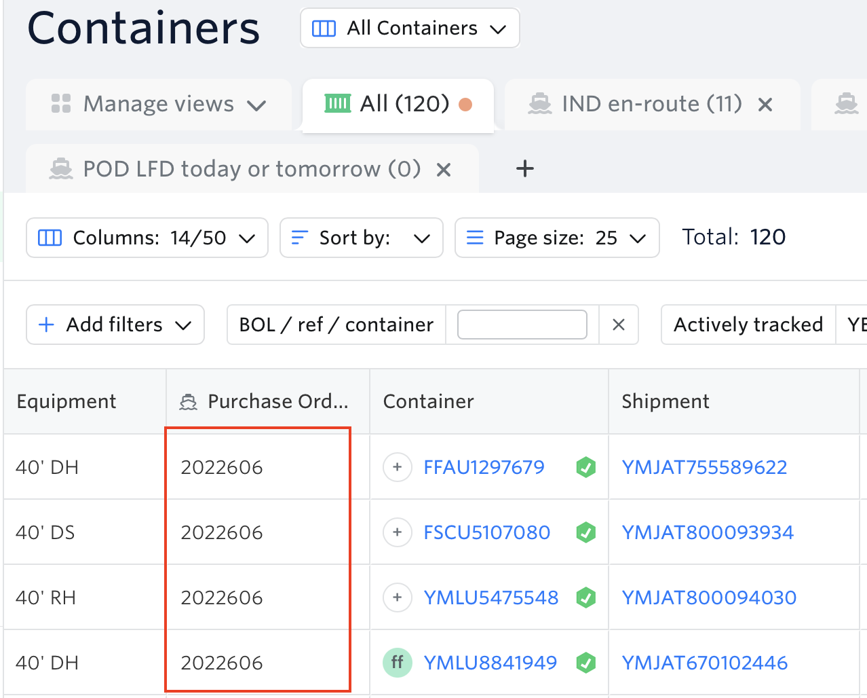Select the All (120) tab
Screen dimensions: 867x698
[x=398, y=105]
